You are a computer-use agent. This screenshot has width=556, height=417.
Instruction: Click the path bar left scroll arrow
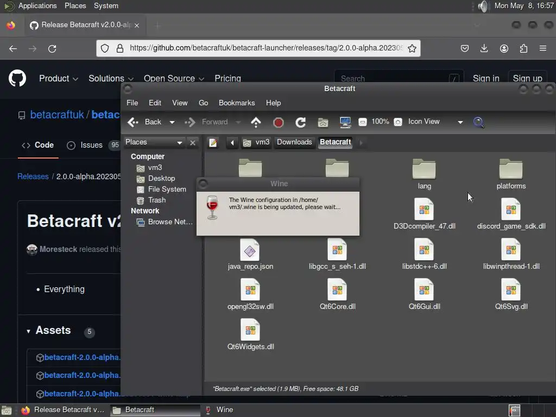click(232, 143)
